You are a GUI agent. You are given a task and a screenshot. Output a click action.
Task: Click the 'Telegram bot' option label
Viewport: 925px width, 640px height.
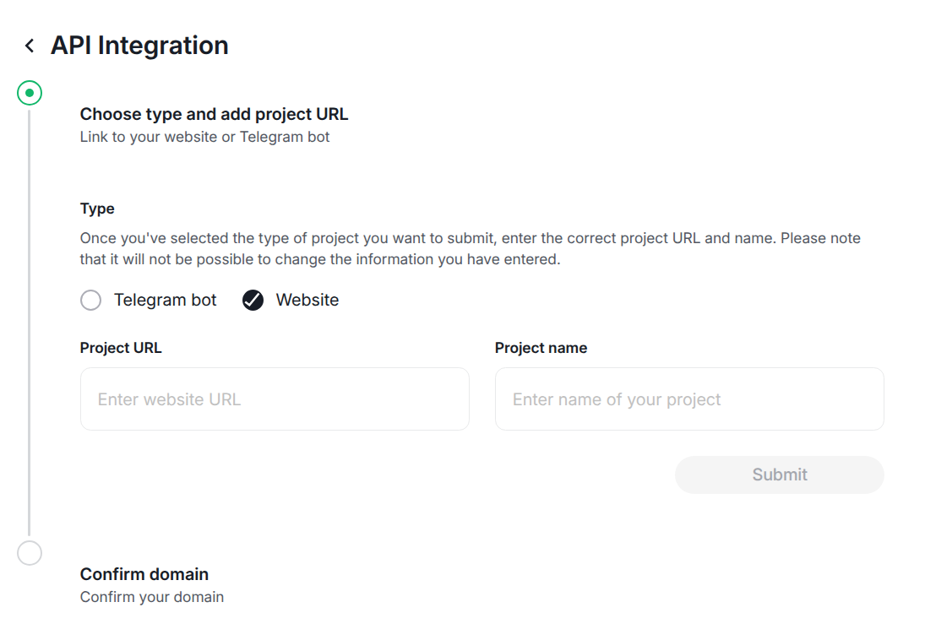click(166, 301)
